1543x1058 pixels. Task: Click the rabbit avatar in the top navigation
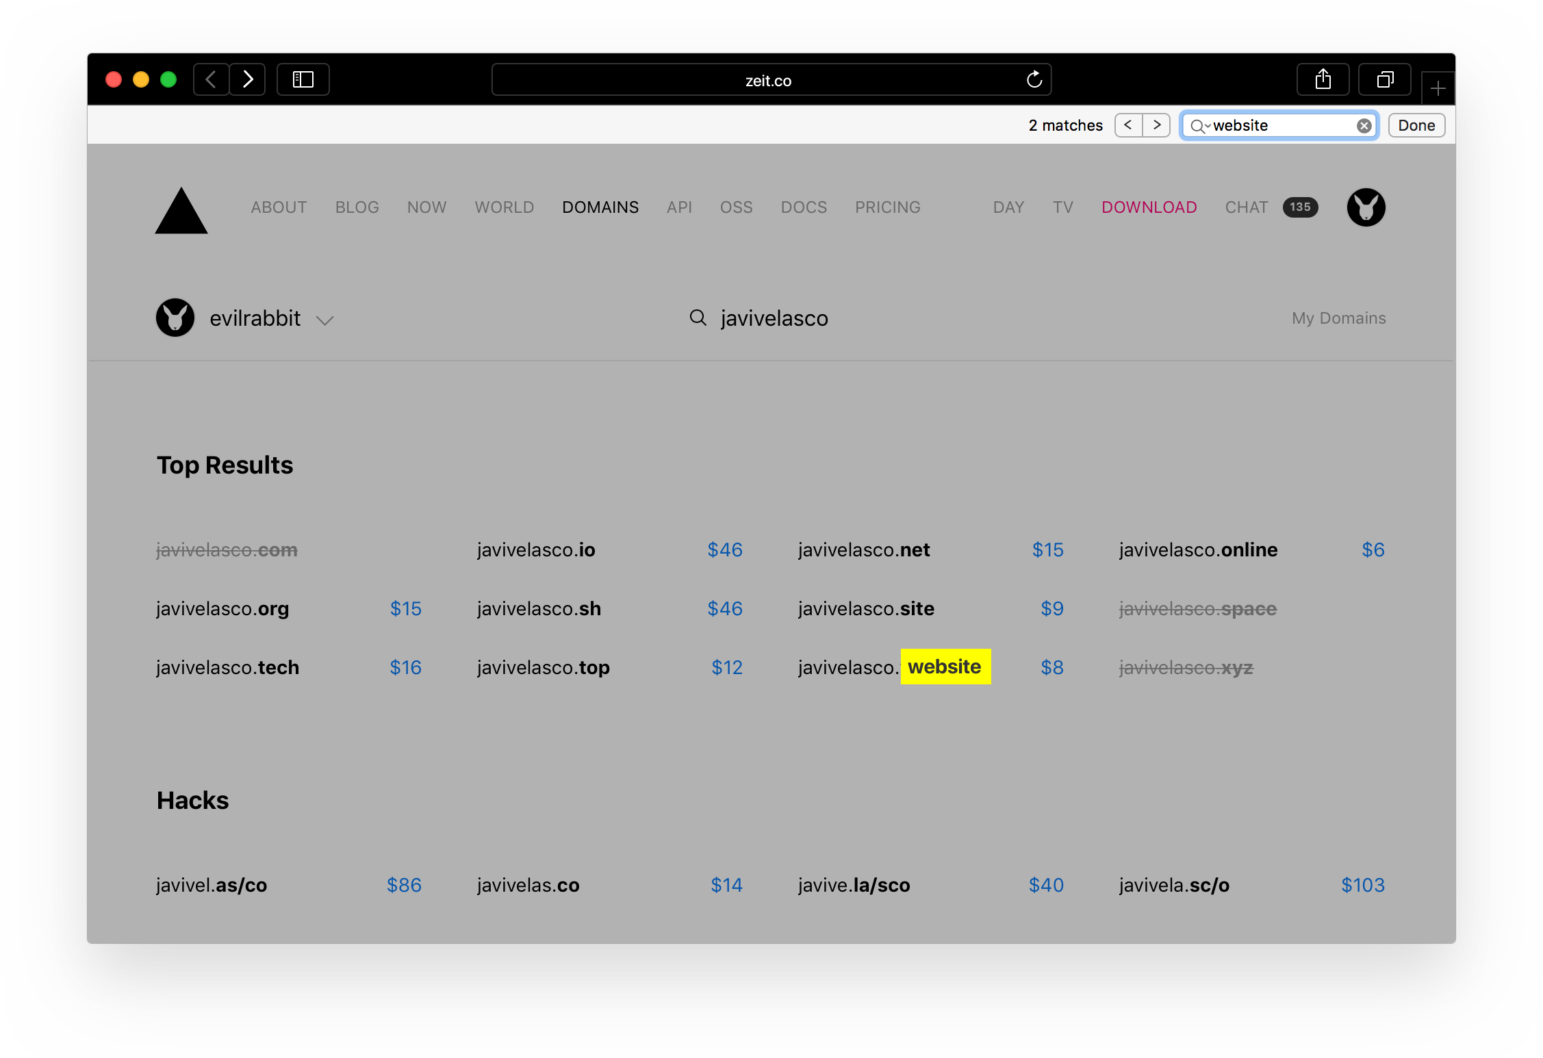pos(1365,207)
